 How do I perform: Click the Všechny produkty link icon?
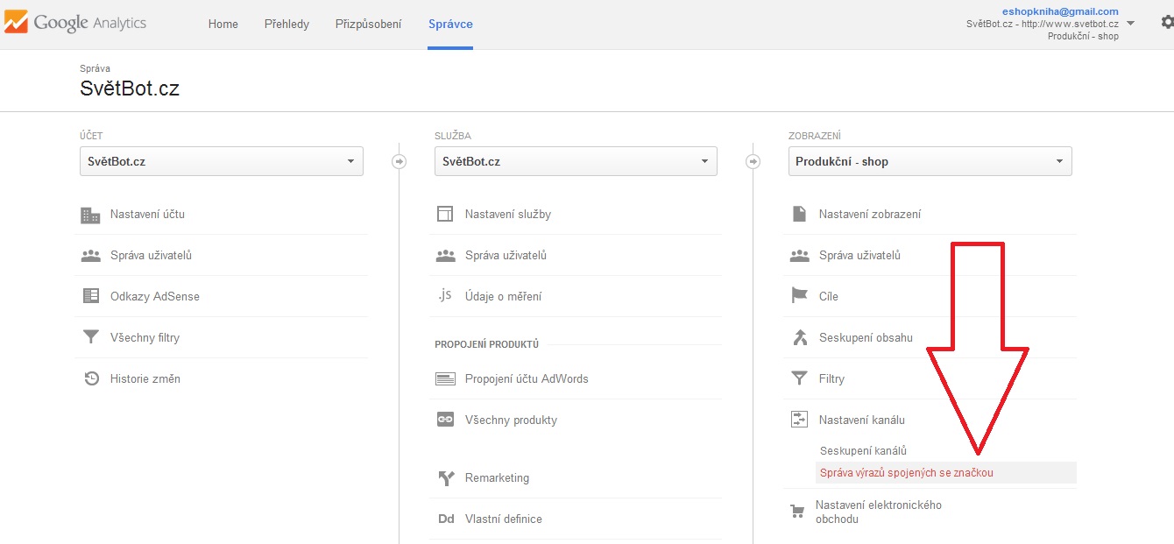[445, 420]
